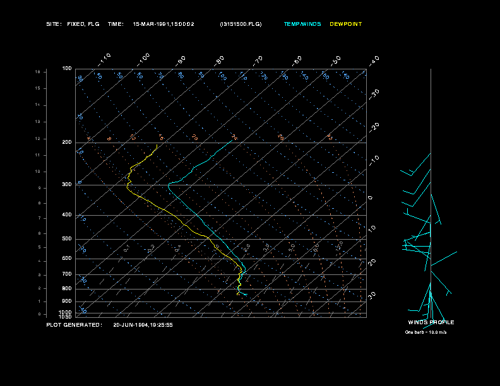Click the 1000 pressure level label
500x386 pixels.
coord(66,312)
